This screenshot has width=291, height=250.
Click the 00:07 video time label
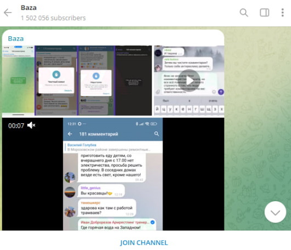pos(16,126)
